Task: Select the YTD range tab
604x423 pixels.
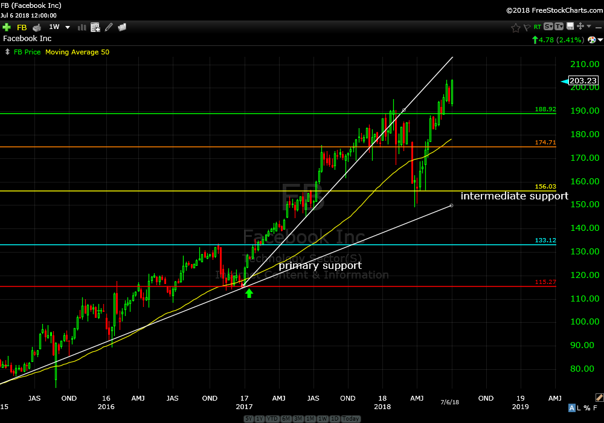Action: pyautogui.click(x=271, y=419)
